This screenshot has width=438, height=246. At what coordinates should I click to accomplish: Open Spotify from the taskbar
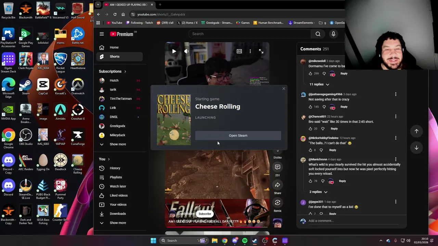tap(245, 241)
